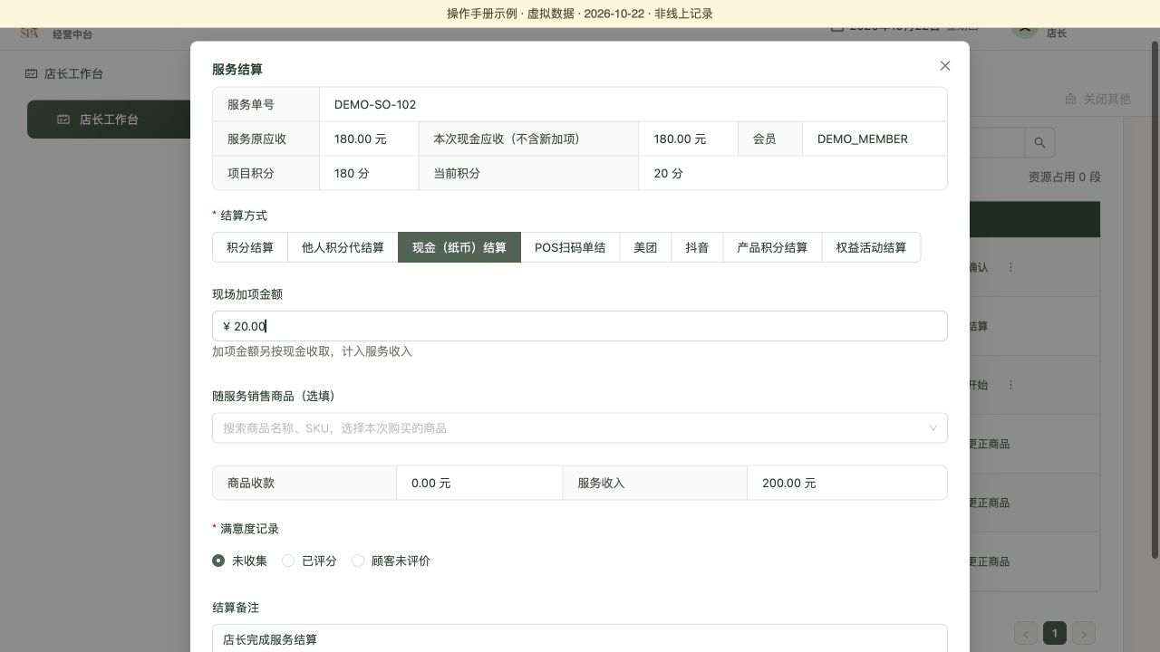Switch to 产品积分结算 method
This screenshot has height=652, width=1160.
pyautogui.click(x=772, y=247)
